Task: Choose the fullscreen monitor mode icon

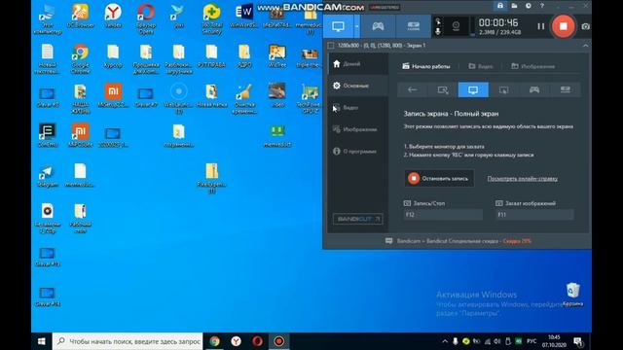Action: click(473, 89)
